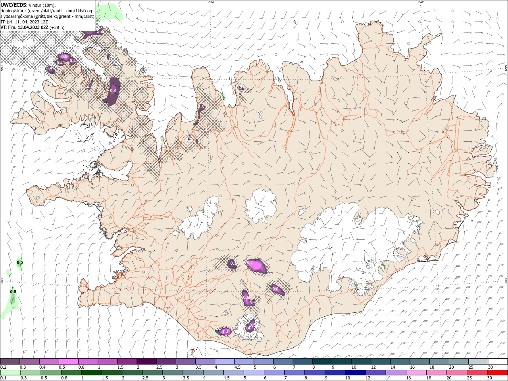Image resolution: width=508 pixels, height=381 pixels.
Task: Choose the dark teal swatch labeled 8 in the upper row
Action: click(322, 362)
